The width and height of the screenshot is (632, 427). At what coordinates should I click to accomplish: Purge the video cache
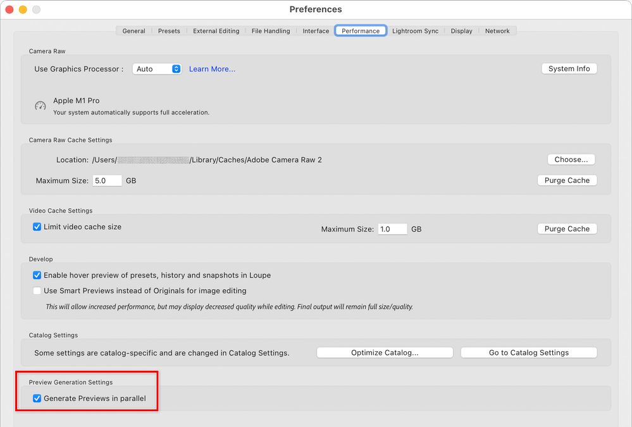pos(567,228)
